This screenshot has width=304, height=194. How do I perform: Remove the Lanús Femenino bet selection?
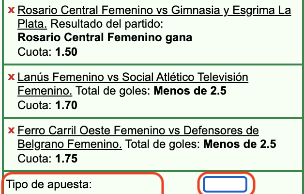click(x=12, y=77)
